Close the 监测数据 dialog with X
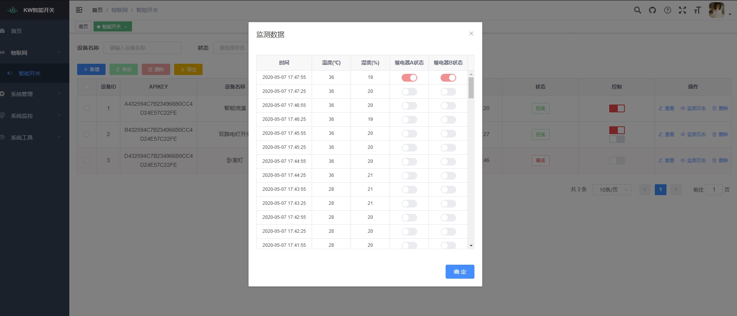The image size is (737, 316). click(471, 33)
